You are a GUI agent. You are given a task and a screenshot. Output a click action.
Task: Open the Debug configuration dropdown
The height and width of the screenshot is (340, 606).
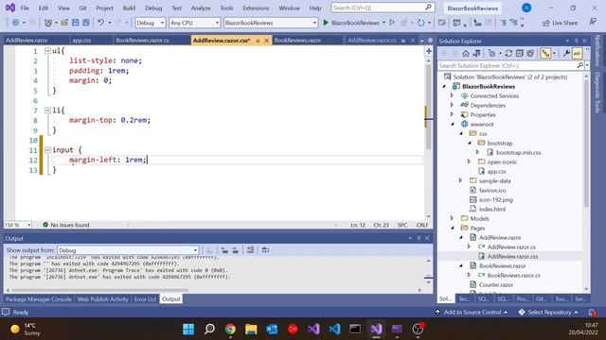point(151,23)
